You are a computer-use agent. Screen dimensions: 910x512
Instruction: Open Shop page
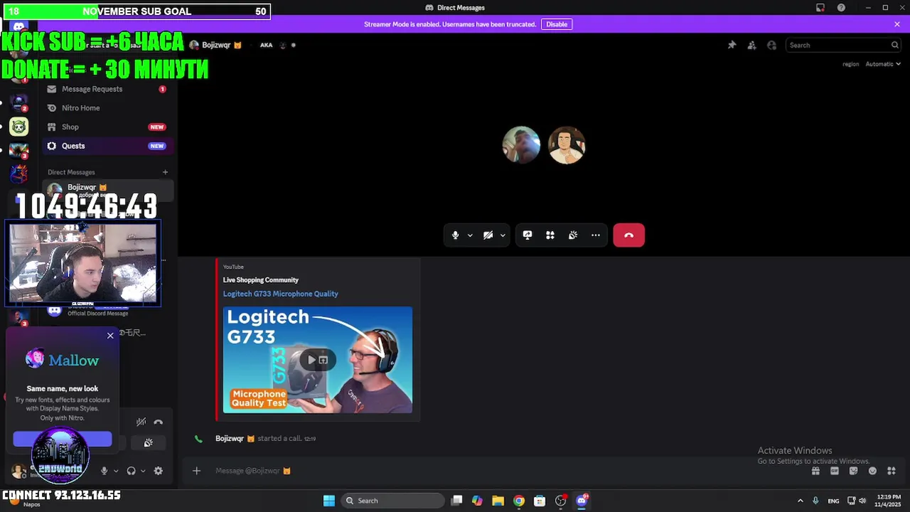(107, 127)
